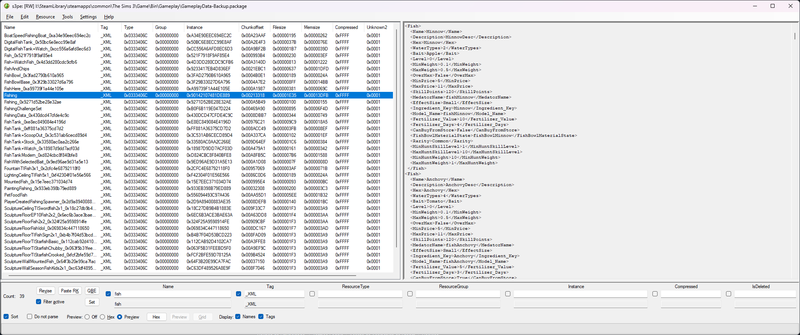Click the Compressed filter input field
The image size is (800, 335).
tap(691, 294)
